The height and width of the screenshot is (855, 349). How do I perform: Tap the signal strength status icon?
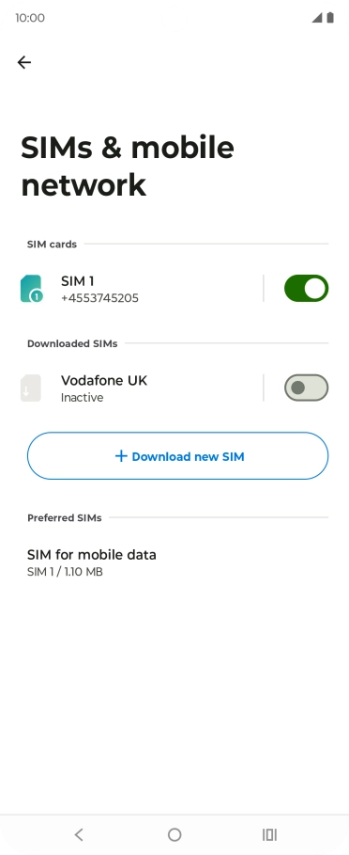pyautogui.click(x=316, y=18)
